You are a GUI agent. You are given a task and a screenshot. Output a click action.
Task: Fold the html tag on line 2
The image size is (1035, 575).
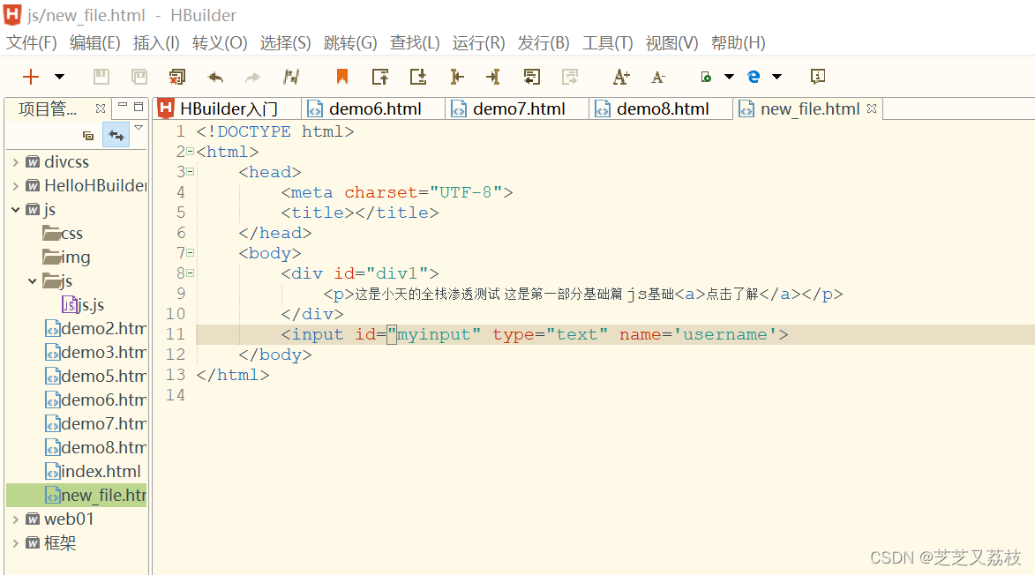click(x=190, y=152)
